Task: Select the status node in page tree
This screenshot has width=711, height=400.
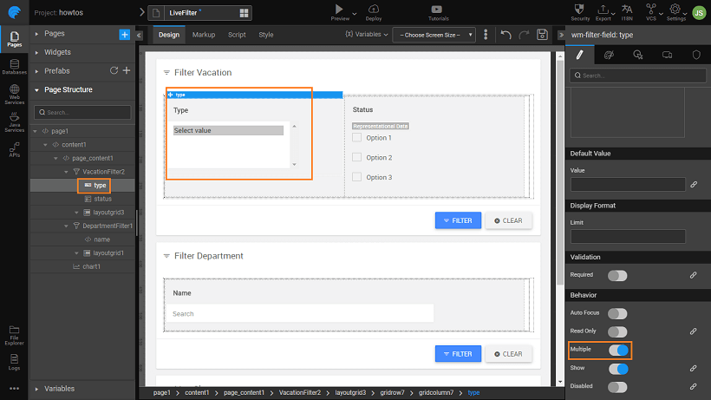Action: (x=102, y=199)
